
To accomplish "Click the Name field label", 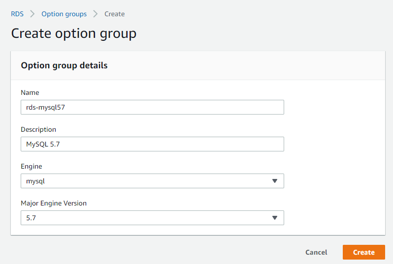I will click(x=30, y=92).
